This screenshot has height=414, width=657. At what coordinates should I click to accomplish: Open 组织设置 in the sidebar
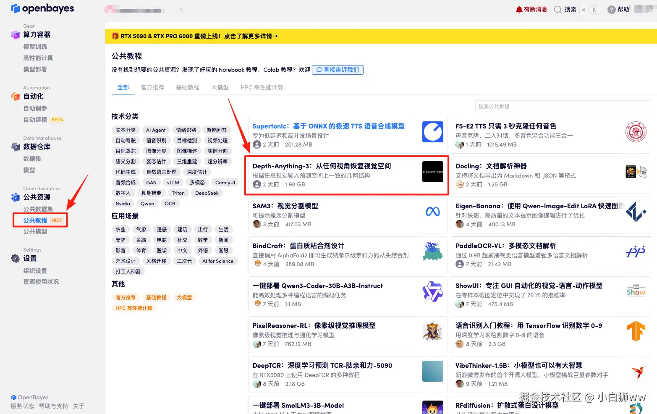click(35, 271)
